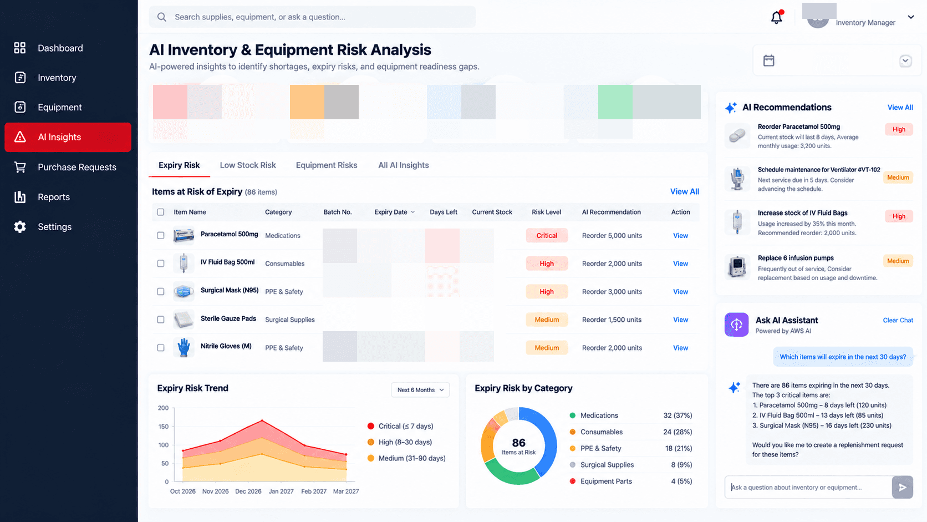Open the Settings gear icon

tap(20, 227)
